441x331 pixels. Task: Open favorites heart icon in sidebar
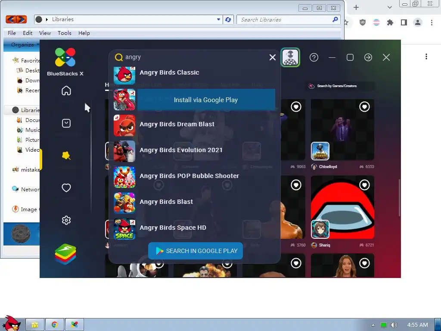click(x=66, y=188)
